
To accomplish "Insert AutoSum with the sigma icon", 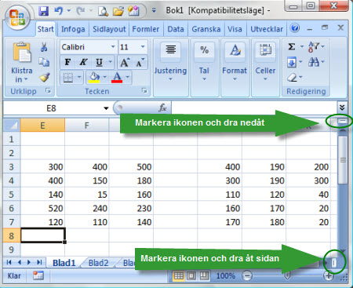I will coord(292,47).
